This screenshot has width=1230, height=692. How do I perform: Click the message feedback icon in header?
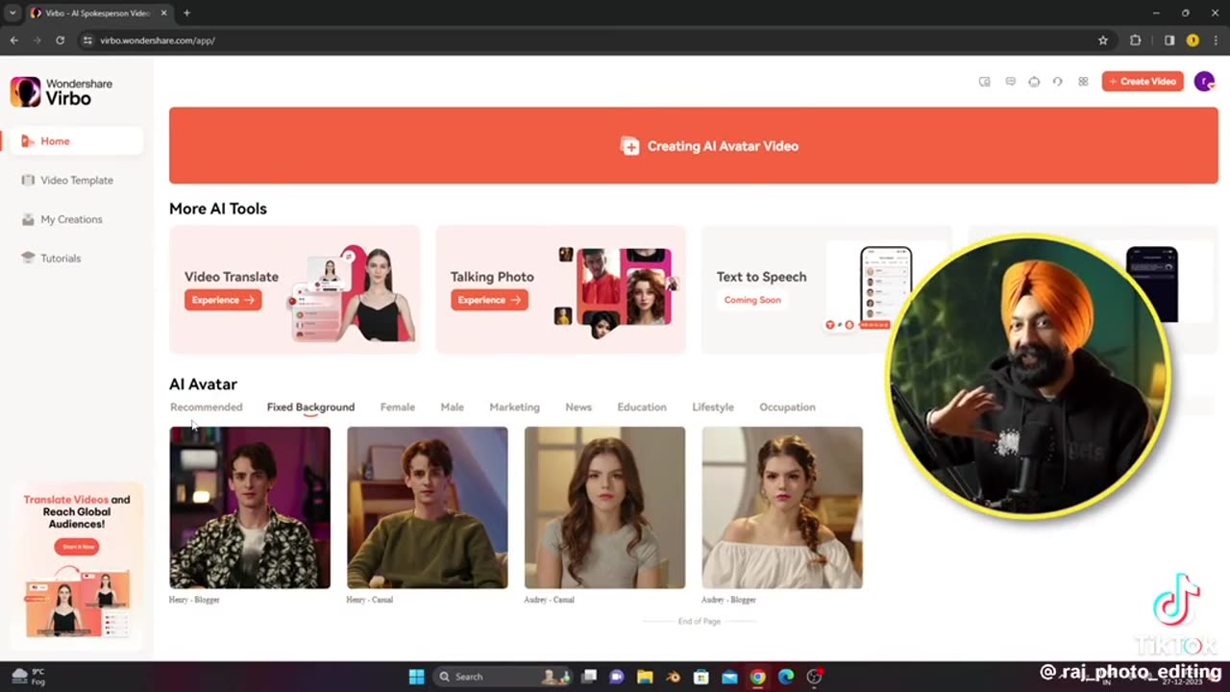click(1010, 82)
